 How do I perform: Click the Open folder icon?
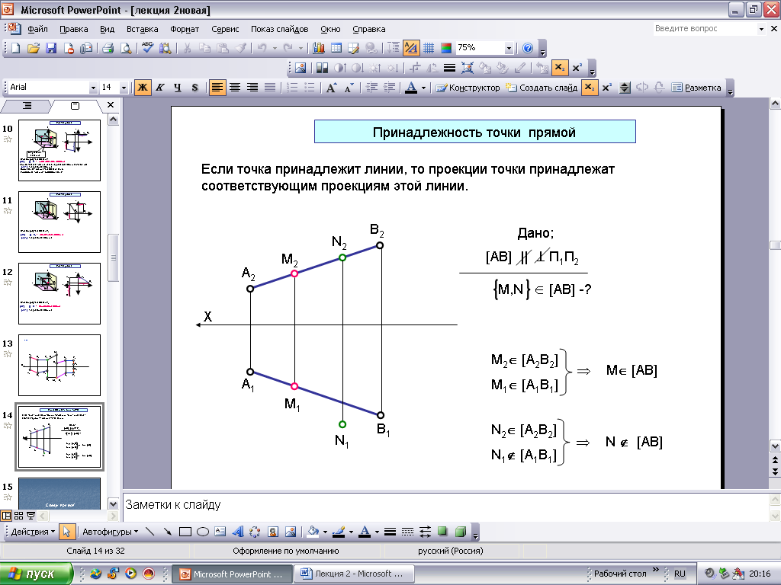(34, 48)
